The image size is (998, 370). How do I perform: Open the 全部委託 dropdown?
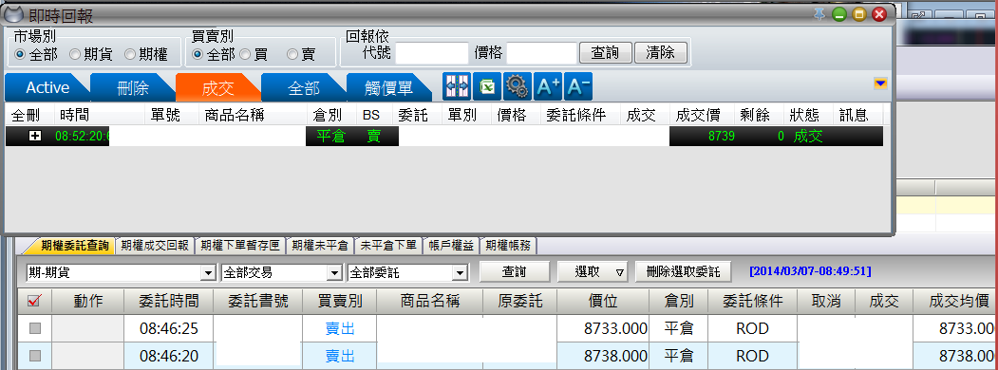pyautogui.click(x=408, y=272)
